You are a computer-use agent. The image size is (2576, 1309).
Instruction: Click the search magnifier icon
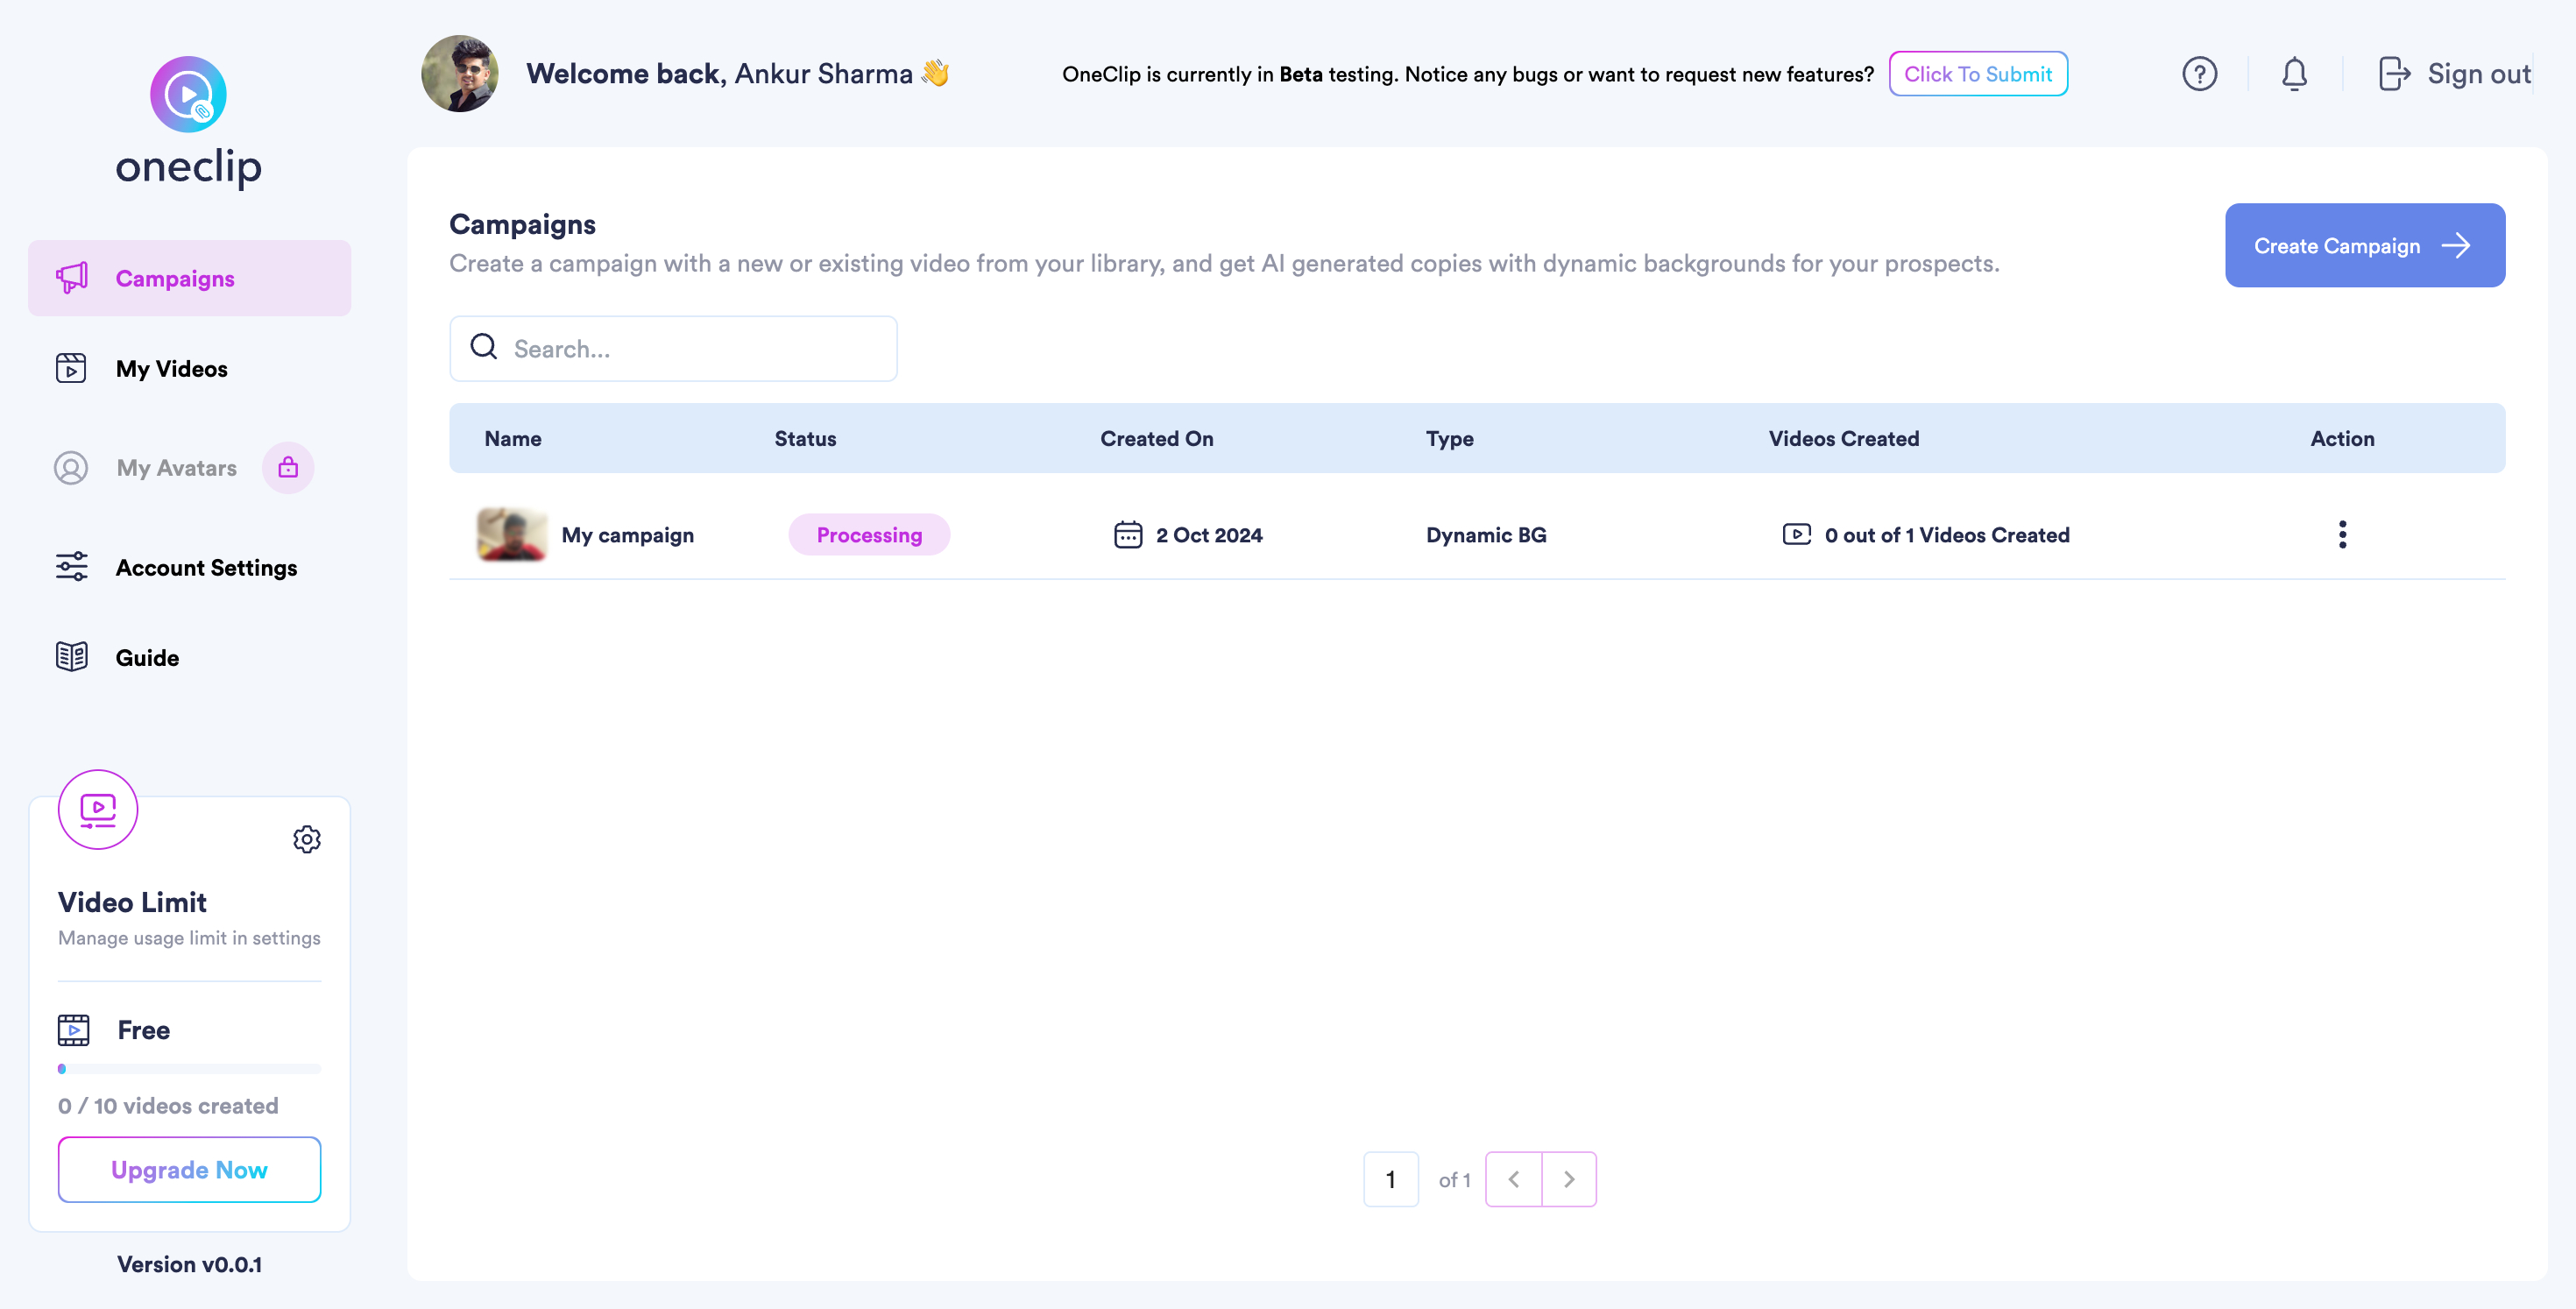pos(484,347)
